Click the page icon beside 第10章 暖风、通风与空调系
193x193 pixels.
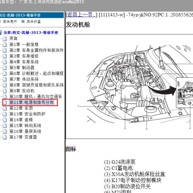(5, 96)
